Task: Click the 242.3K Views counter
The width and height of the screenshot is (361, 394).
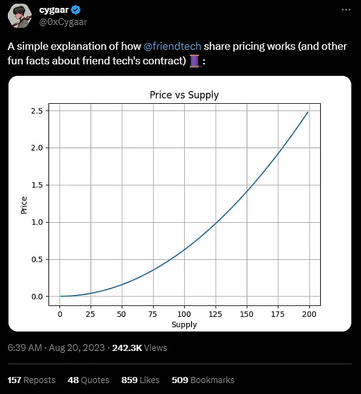Action: point(140,348)
